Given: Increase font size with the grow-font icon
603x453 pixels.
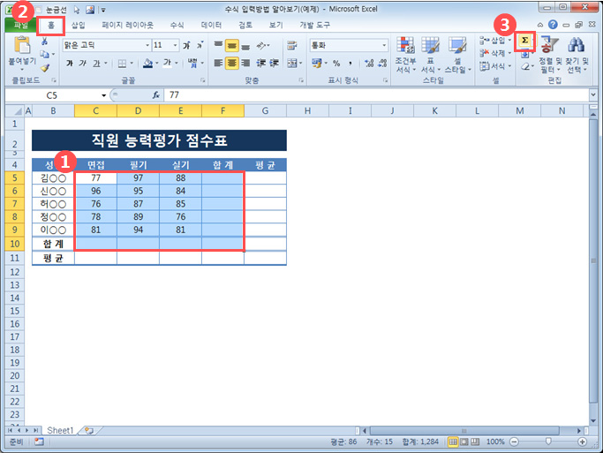Looking at the screenshot, I should (x=187, y=45).
